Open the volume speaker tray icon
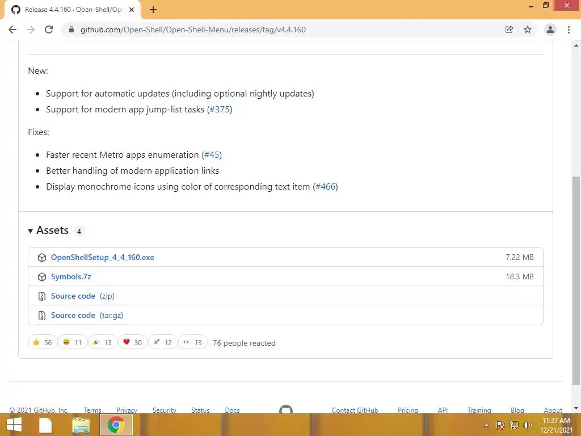 point(527,425)
